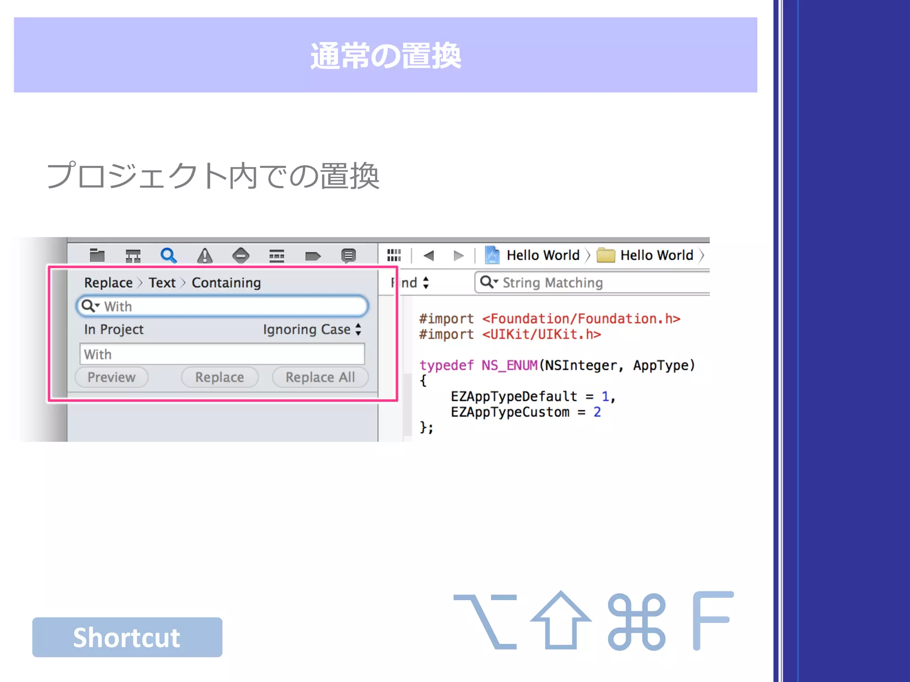Screen dimensions: 910x682
Task: Click the EZAppTypeDefault = 1 line
Action: point(533,397)
